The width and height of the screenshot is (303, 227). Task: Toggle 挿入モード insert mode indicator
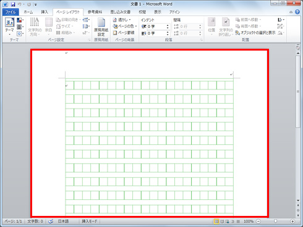(90, 221)
